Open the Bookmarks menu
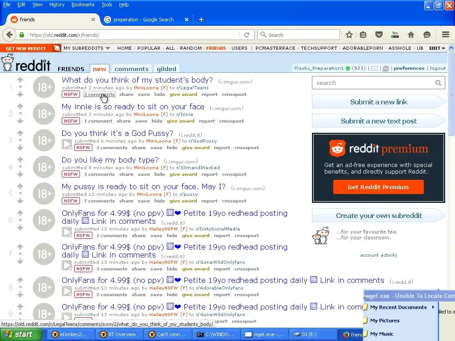Viewport: 455px width, 341px height. [83, 4]
